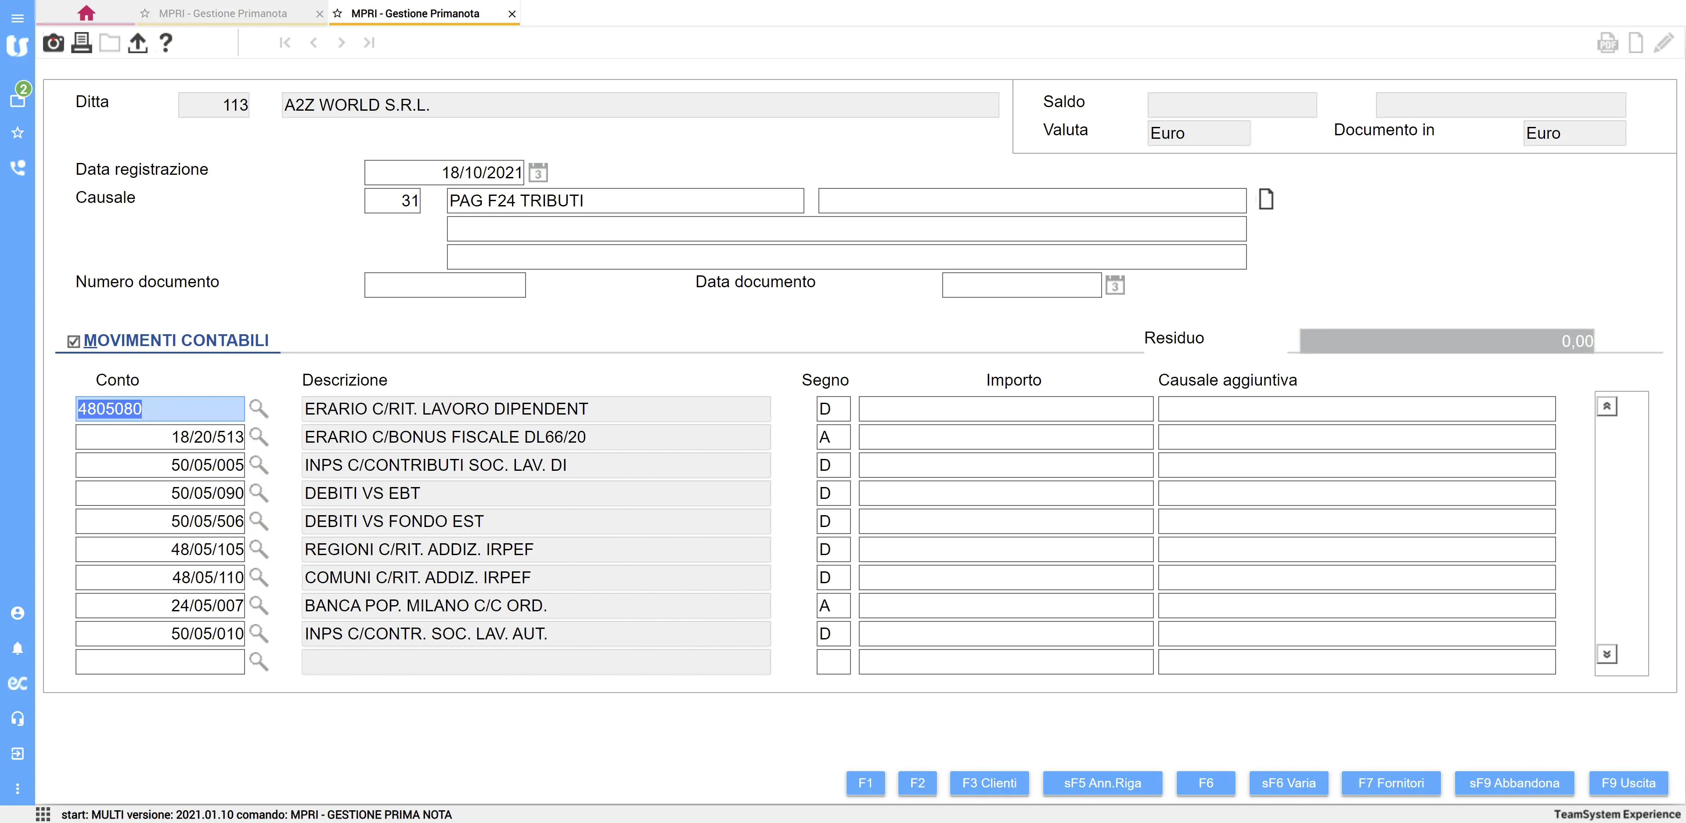Open the home tab icon

point(86,13)
